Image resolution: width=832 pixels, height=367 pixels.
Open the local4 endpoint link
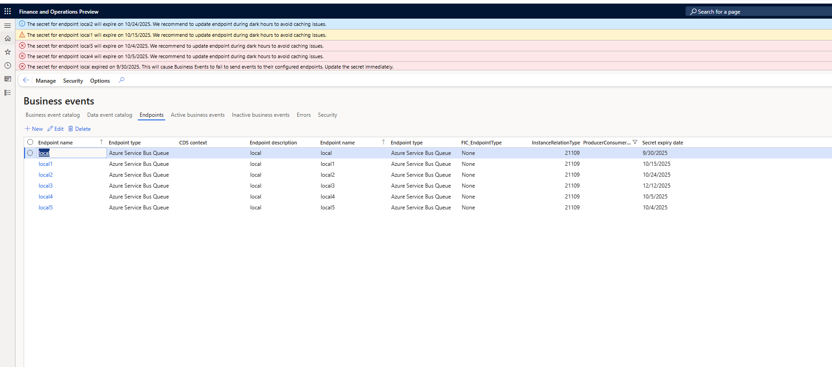pos(45,197)
